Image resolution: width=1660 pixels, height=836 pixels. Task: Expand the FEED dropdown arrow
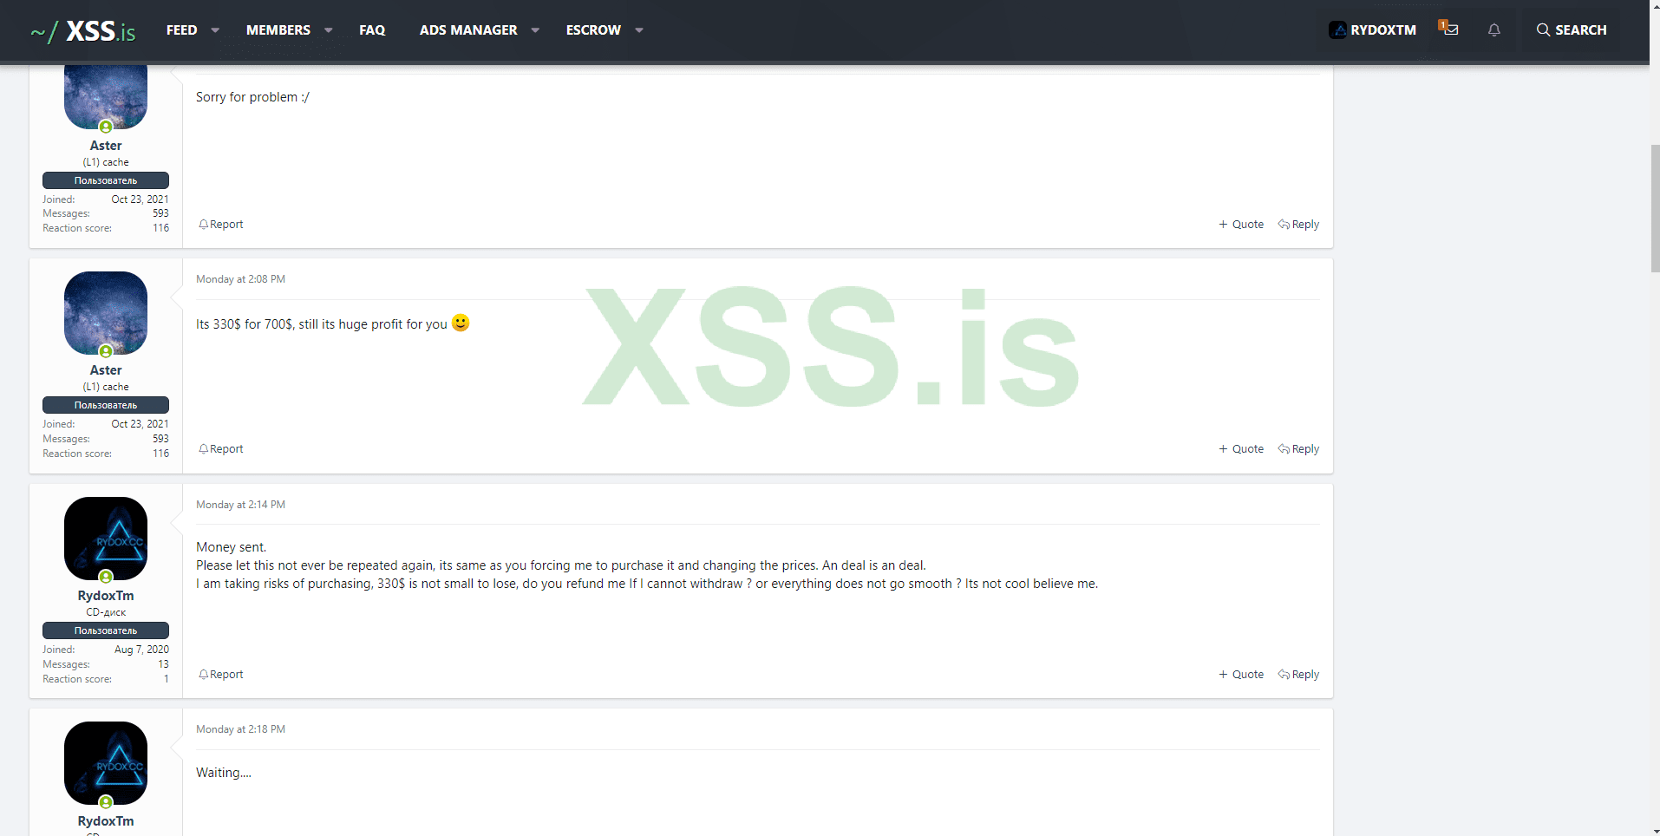(x=215, y=30)
